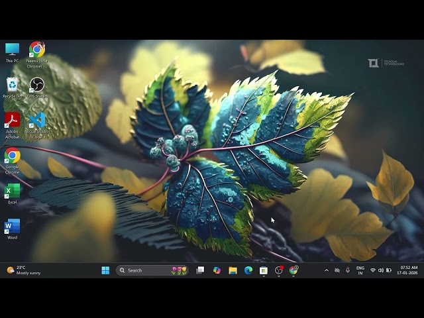Click the crossed-out cloud tray icon
Screen dimensions: 424x318
click(337, 270)
